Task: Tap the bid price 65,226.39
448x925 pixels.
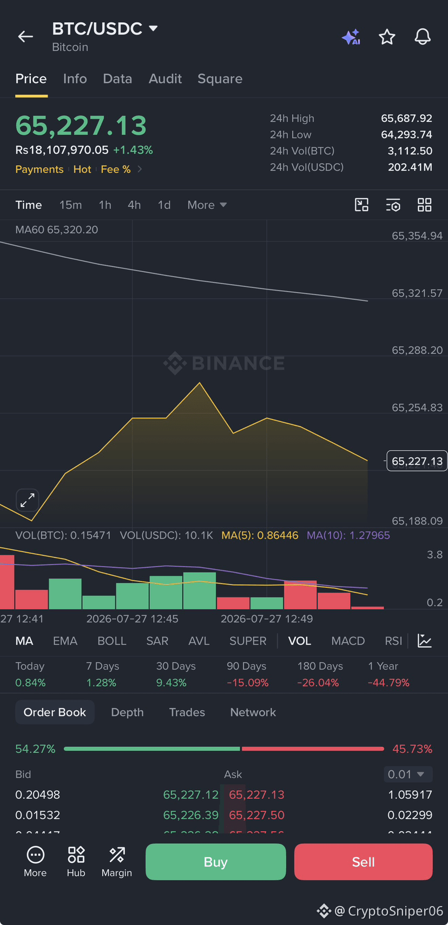Action: point(191,815)
